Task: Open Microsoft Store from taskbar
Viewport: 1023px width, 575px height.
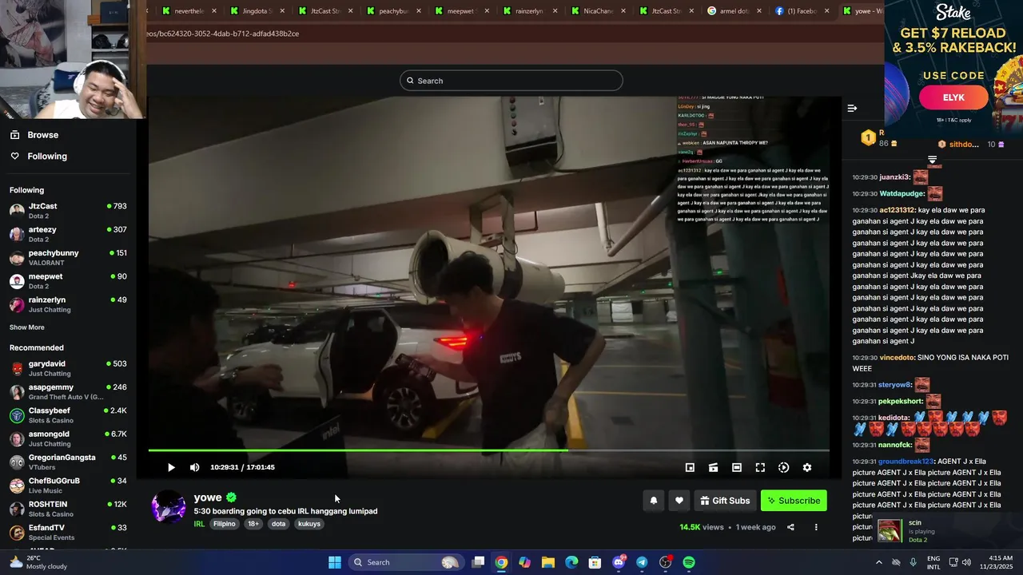Action: (x=595, y=562)
